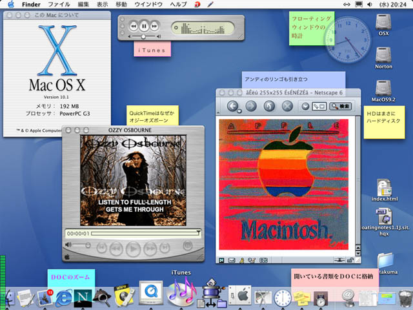Jump to end in QuickTime player
This screenshot has height=310, width=413.
click(165, 247)
